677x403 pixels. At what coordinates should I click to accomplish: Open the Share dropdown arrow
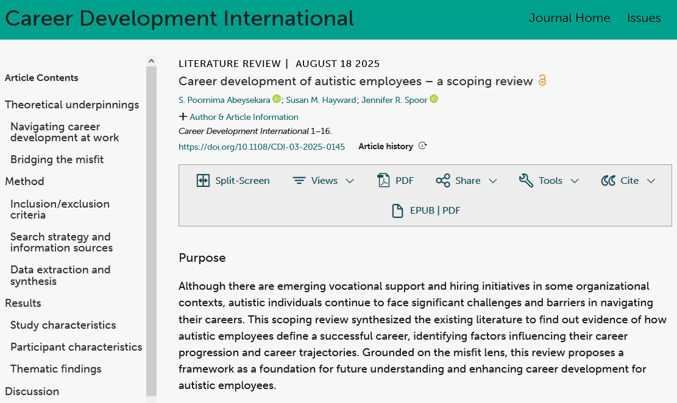493,181
